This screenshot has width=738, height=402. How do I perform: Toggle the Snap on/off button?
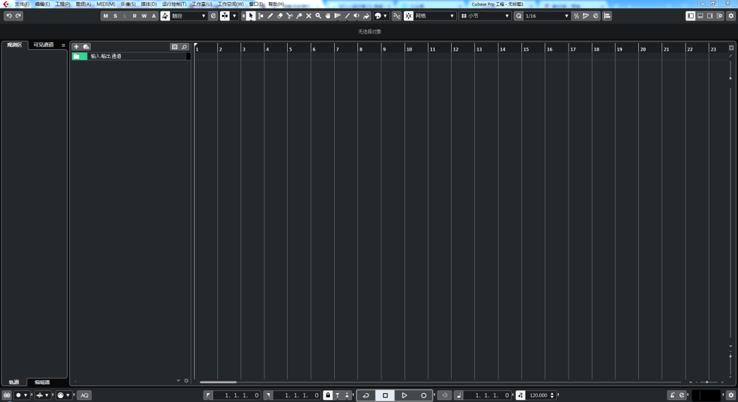point(409,16)
